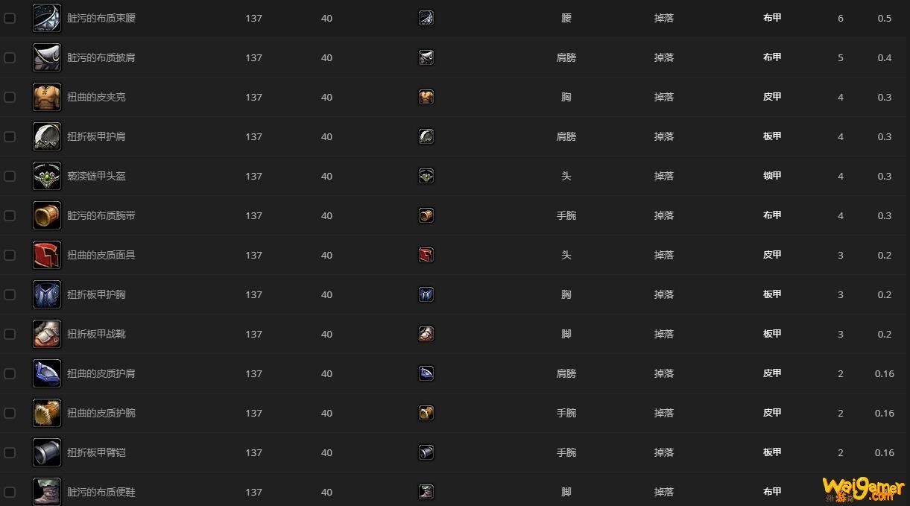This screenshot has height=506, width=910.
Task: Click 板甲 type in the 扭折板甲护胸 row
Action: pyautogui.click(x=772, y=294)
